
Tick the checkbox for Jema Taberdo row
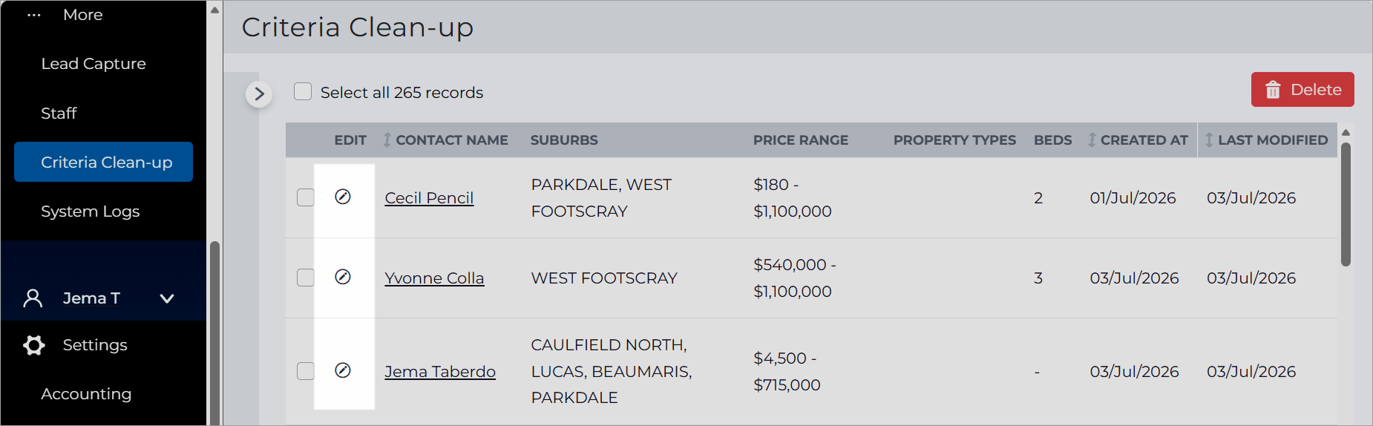(x=306, y=371)
